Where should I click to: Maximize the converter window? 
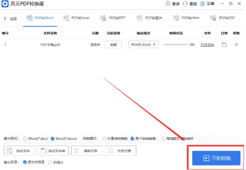pyautogui.click(x=231, y=4)
